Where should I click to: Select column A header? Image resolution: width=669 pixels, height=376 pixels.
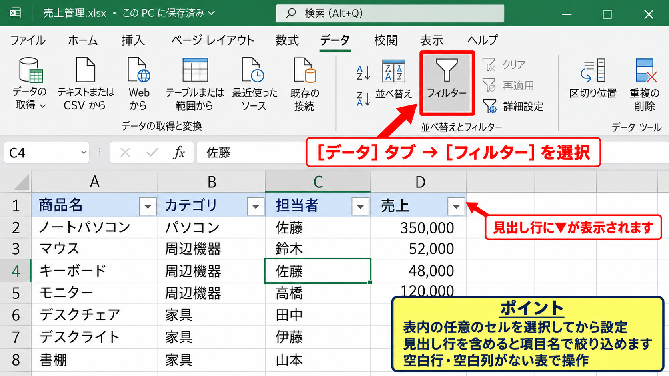(94, 182)
